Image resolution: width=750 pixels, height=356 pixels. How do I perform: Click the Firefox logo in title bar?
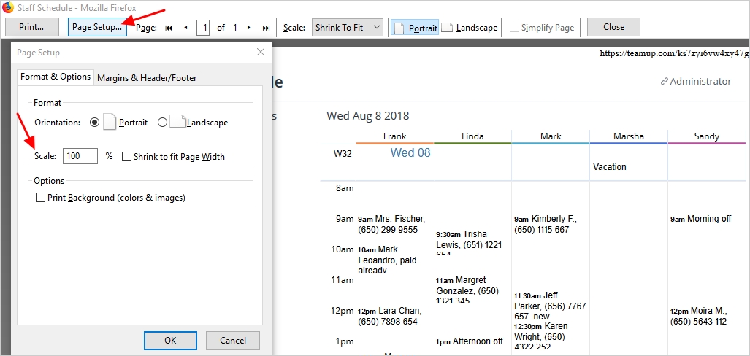[7, 7]
